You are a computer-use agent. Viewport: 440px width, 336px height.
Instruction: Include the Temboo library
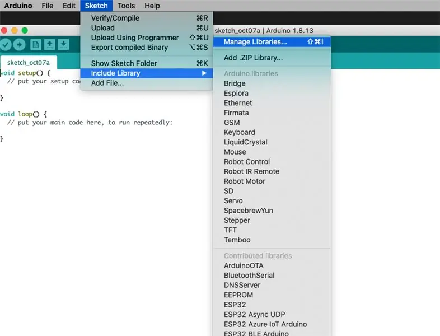(272, 240)
